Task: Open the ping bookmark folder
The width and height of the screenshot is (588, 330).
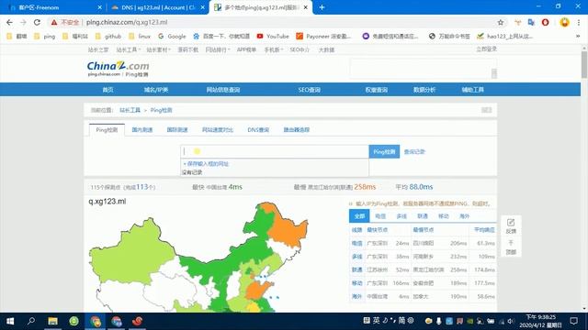Action: coord(45,37)
